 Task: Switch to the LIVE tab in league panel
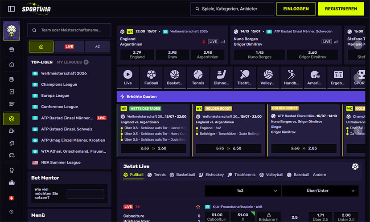pyautogui.click(x=70, y=47)
